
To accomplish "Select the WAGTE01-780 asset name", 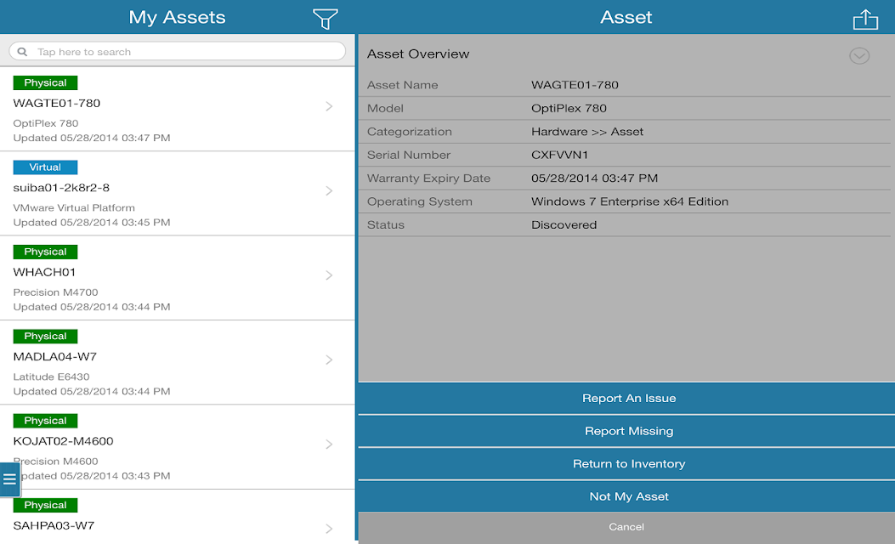I will (x=56, y=104).
